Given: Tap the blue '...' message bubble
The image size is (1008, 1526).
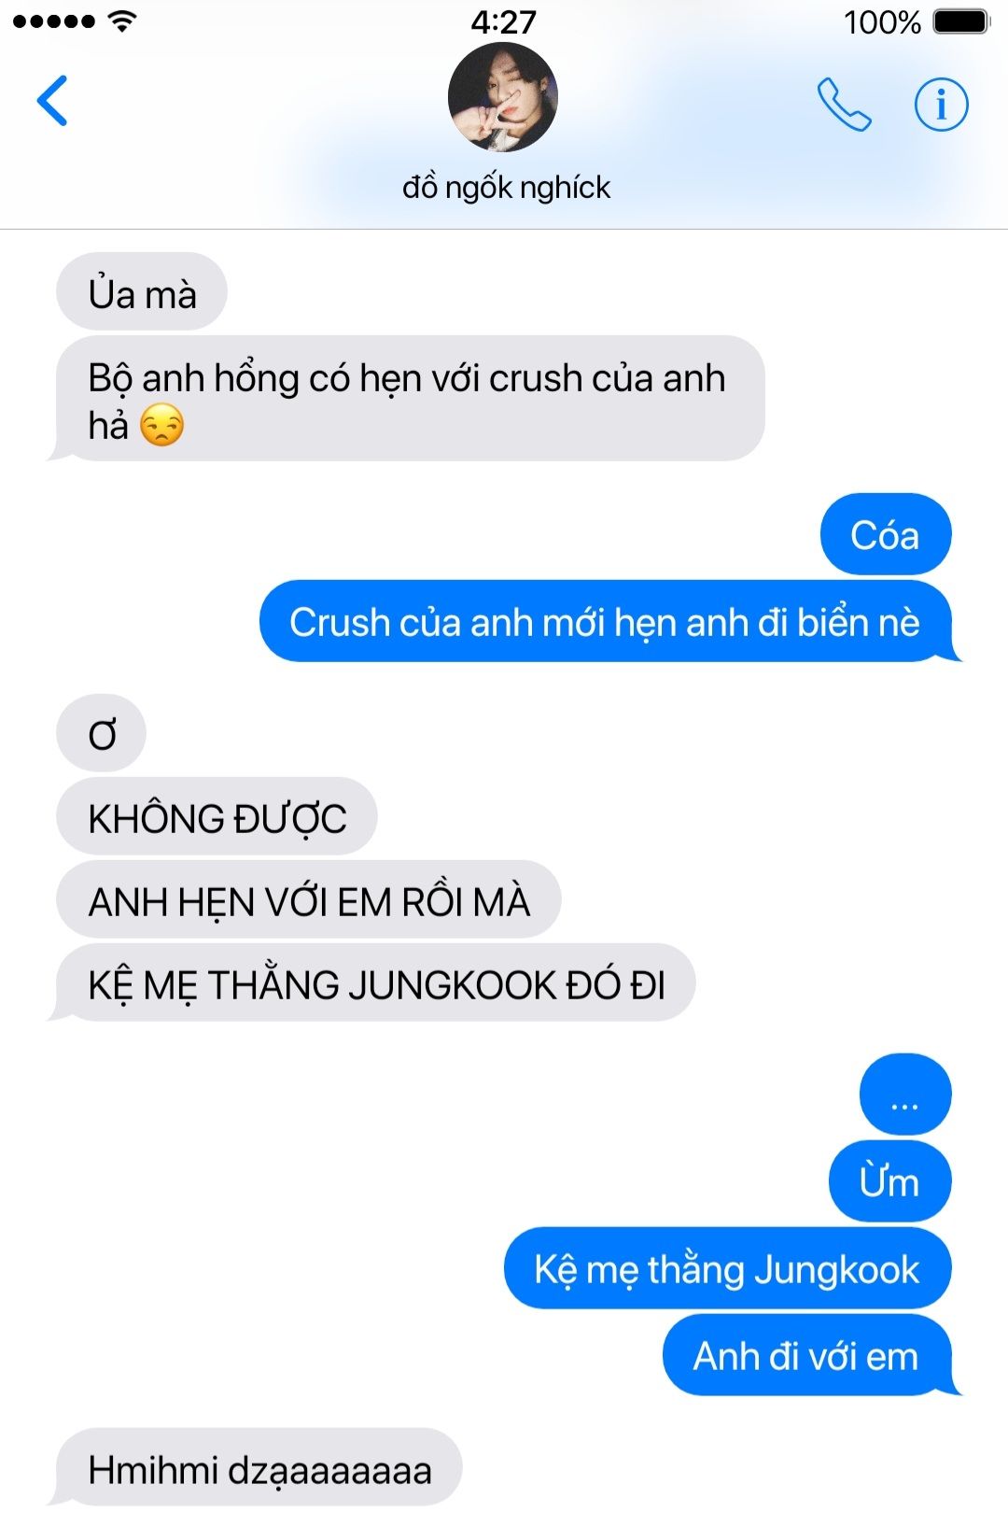Looking at the screenshot, I should point(905,1095).
